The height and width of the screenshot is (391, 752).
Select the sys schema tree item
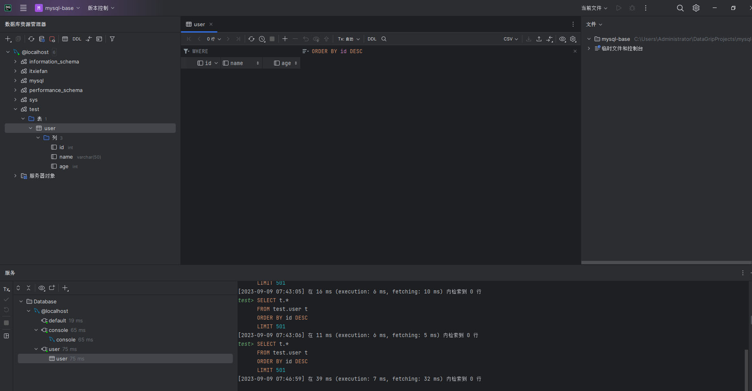click(x=33, y=100)
